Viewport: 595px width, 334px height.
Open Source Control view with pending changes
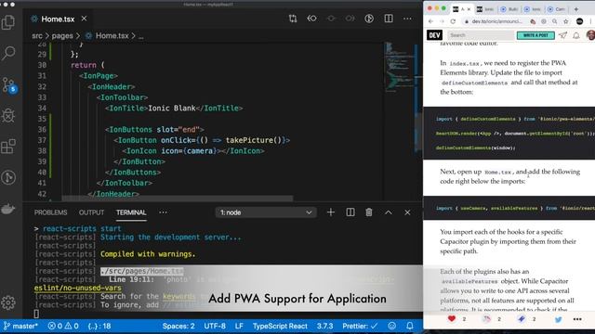coord(8,84)
